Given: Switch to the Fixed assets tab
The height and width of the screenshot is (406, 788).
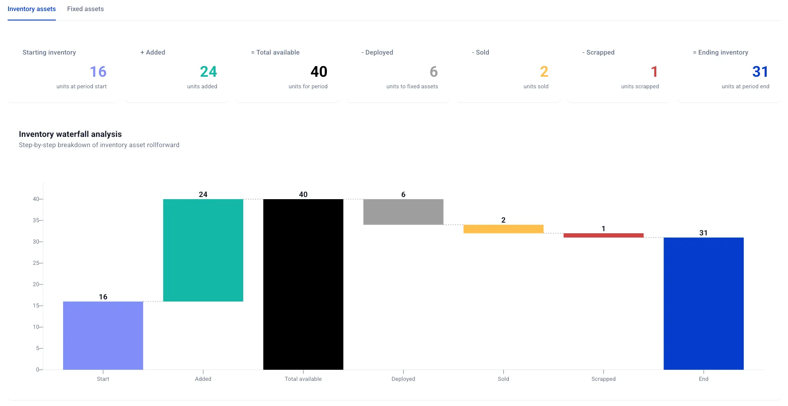Looking at the screenshot, I should pyautogui.click(x=85, y=9).
